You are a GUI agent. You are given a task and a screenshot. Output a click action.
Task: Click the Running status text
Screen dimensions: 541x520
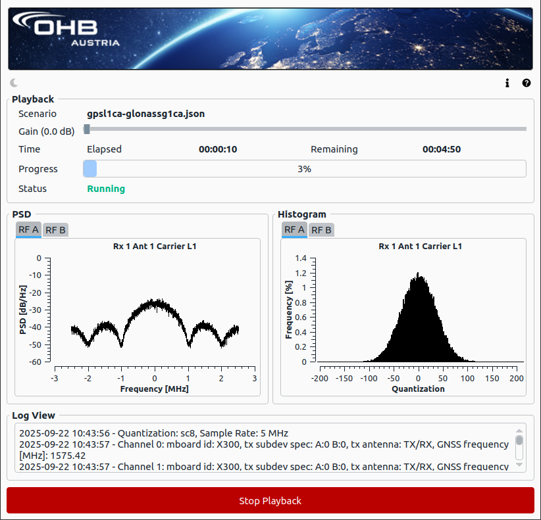pyautogui.click(x=106, y=189)
